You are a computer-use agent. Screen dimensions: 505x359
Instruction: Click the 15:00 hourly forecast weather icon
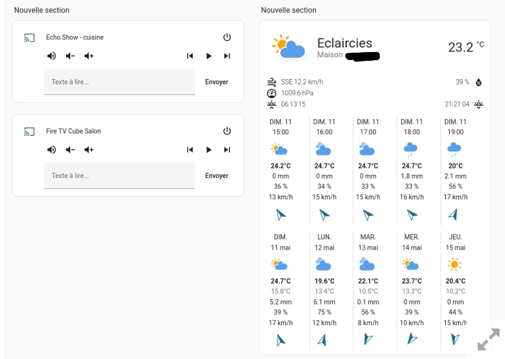[279, 149]
